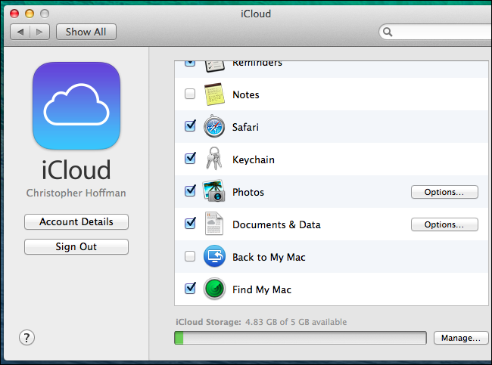Viewport: 492px width, 365px height.
Task: Open help with the question mark button
Action: click(x=26, y=338)
